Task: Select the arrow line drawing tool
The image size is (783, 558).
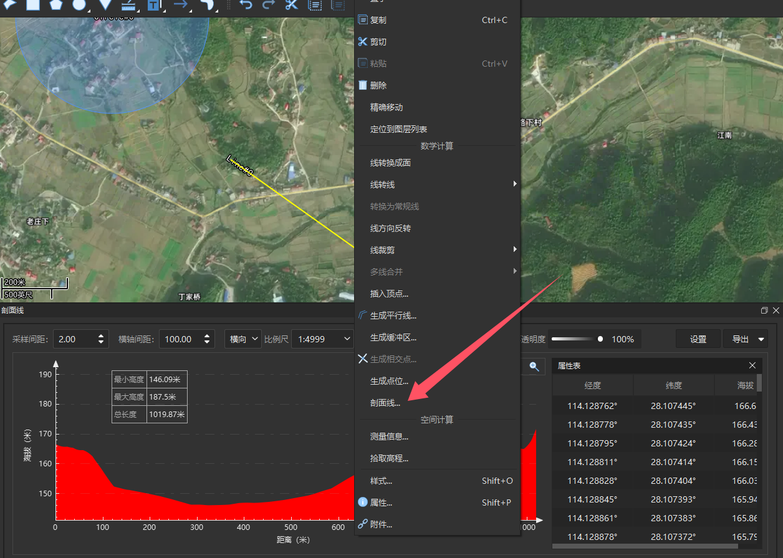Action: coord(181,5)
